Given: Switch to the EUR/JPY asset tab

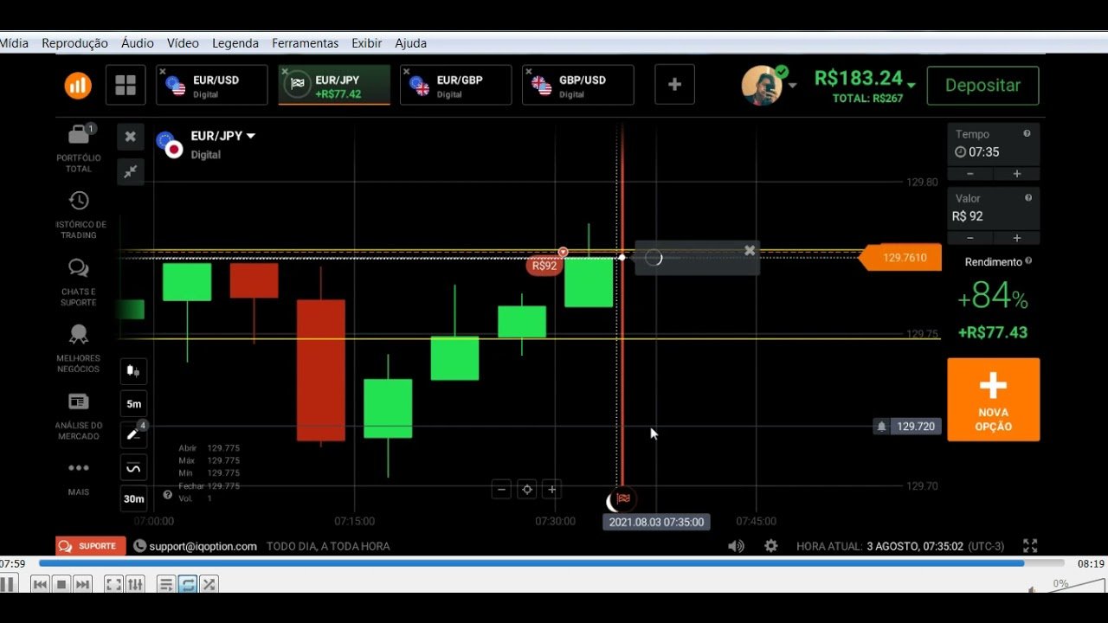Looking at the screenshot, I should (x=334, y=86).
